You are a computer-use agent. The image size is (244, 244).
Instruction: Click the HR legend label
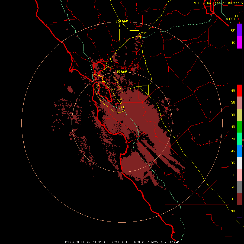pos(233,127)
